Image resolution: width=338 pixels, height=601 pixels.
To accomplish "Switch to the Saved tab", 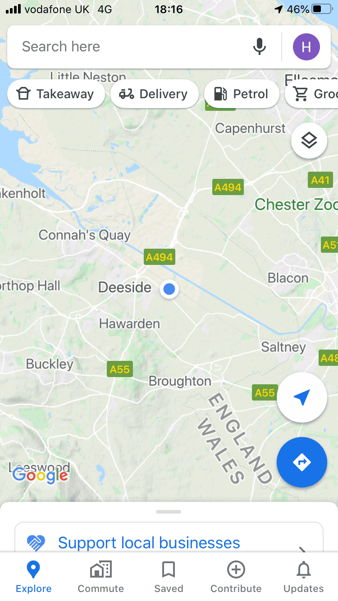I will (169, 577).
